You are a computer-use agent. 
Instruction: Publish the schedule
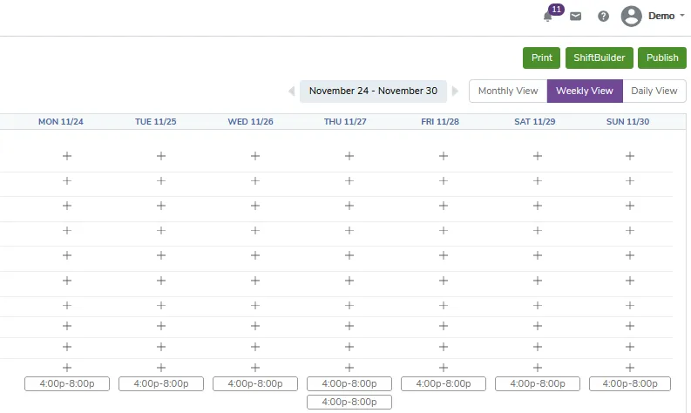pyautogui.click(x=662, y=58)
